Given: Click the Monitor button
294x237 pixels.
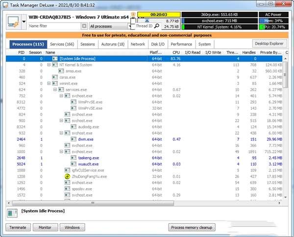Looking at the screenshot, I should click(45, 227).
